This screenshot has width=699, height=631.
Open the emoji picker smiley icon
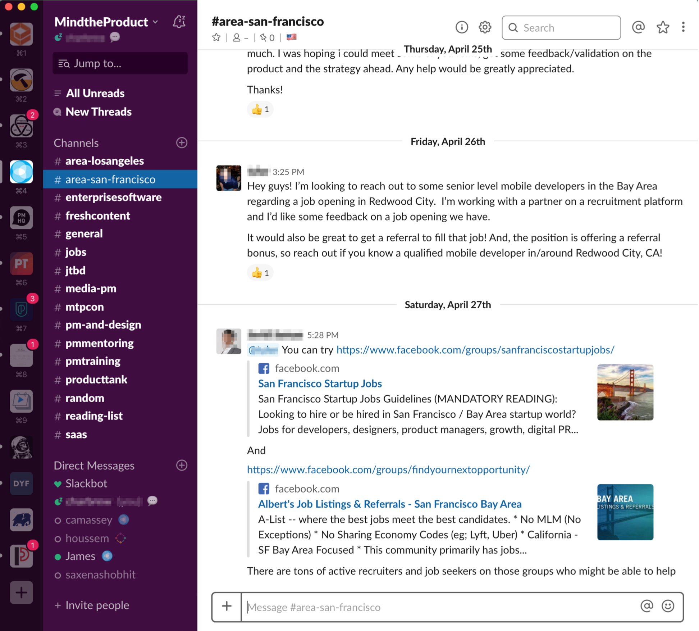click(668, 606)
